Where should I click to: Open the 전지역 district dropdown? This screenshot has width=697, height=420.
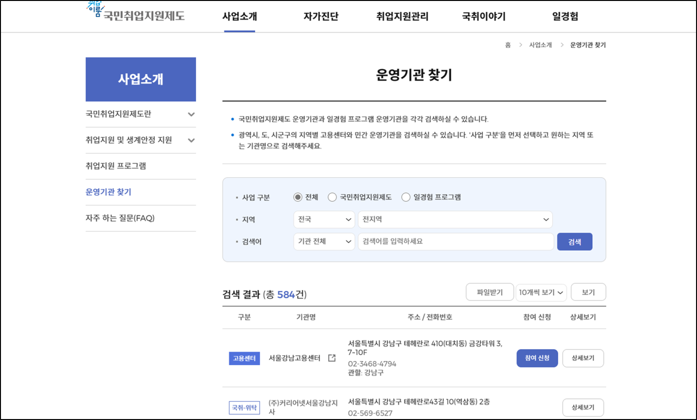tap(454, 219)
